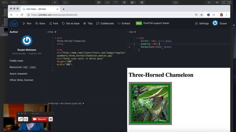Click the pause button in recorder
This screenshot has height=132, width=236.
pyautogui.click(x=51, y=119)
